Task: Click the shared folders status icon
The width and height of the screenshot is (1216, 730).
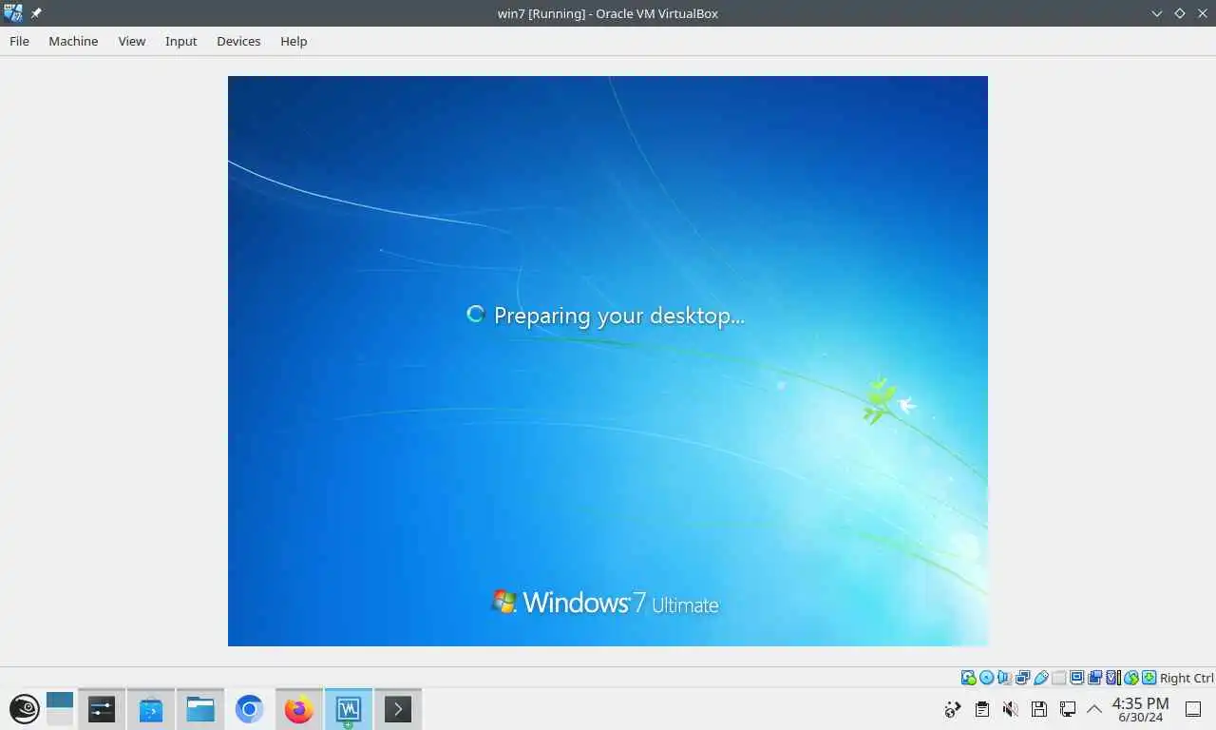Action: 1058,678
